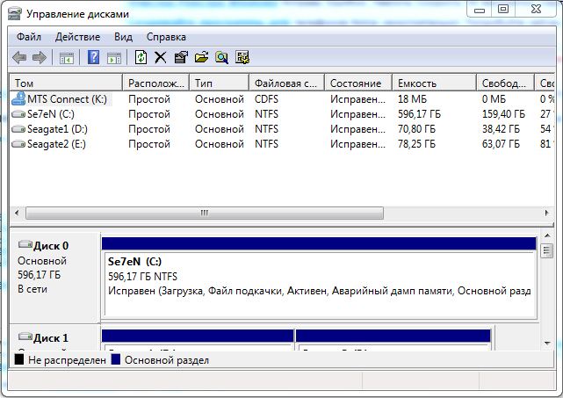The width and height of the screenshot is (563, 398).
Task: Click the Open folder toolbar icon
Action: [201, 58]
